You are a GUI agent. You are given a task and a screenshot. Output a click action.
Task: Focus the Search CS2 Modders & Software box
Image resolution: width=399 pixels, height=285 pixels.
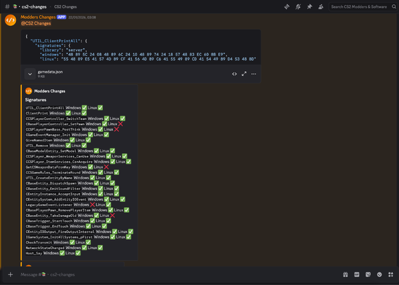[359, 7]
